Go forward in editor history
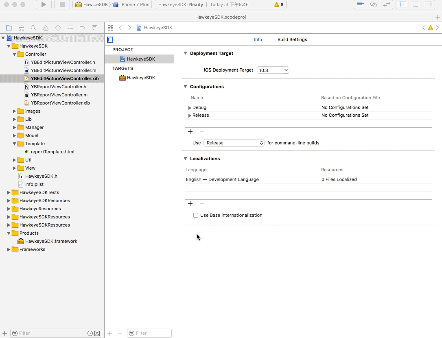The width and height of the screenshot is (442, 338). [129, 28]
